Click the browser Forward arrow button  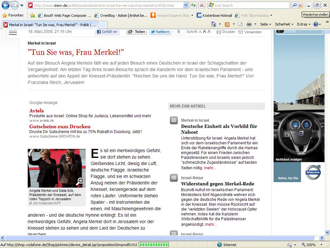(x=15, y=5)
